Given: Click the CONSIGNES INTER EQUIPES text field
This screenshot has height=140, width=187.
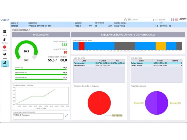Looking at the screenshot, I should [x=38, y=116].
